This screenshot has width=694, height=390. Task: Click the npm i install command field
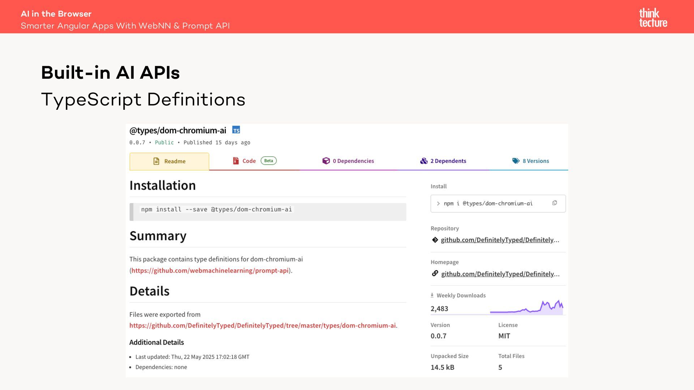coord(488,203)
